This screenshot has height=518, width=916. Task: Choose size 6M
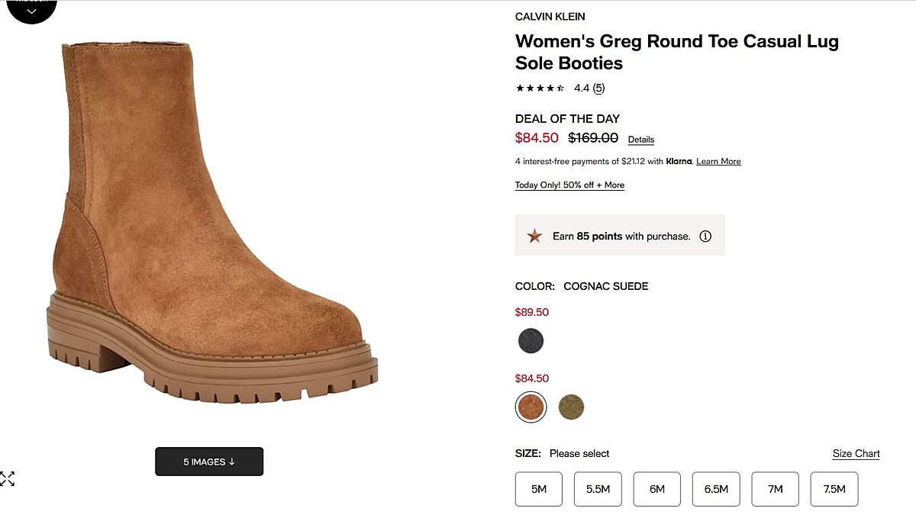pos(657,489)
